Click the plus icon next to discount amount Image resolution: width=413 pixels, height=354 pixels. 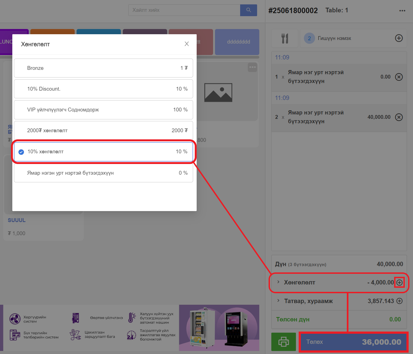pyautogui.click(x=399, y=283)
